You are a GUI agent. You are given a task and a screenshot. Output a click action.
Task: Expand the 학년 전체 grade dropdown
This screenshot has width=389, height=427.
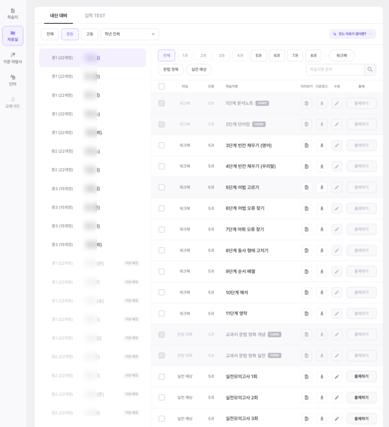tap(130, 34)
